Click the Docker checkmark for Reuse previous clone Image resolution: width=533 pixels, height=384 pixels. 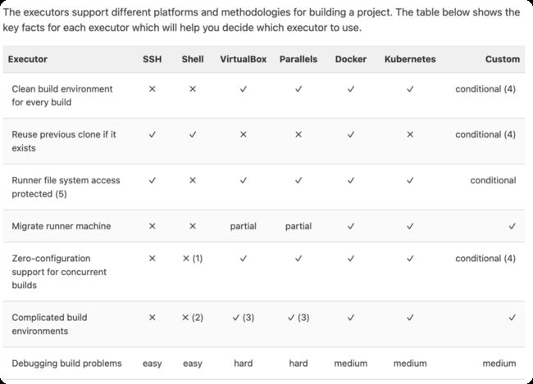(x=350, y=134)
